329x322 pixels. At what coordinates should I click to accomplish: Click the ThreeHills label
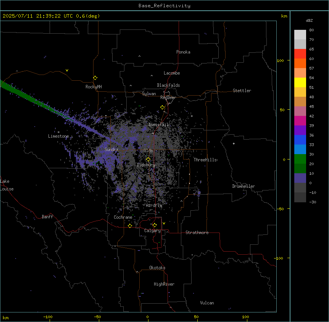pos(205,160)
